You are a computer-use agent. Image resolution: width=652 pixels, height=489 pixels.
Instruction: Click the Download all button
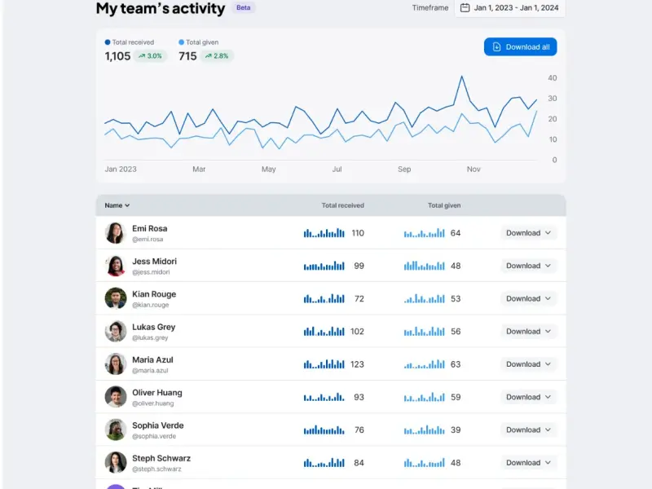(x=520, y=47)
